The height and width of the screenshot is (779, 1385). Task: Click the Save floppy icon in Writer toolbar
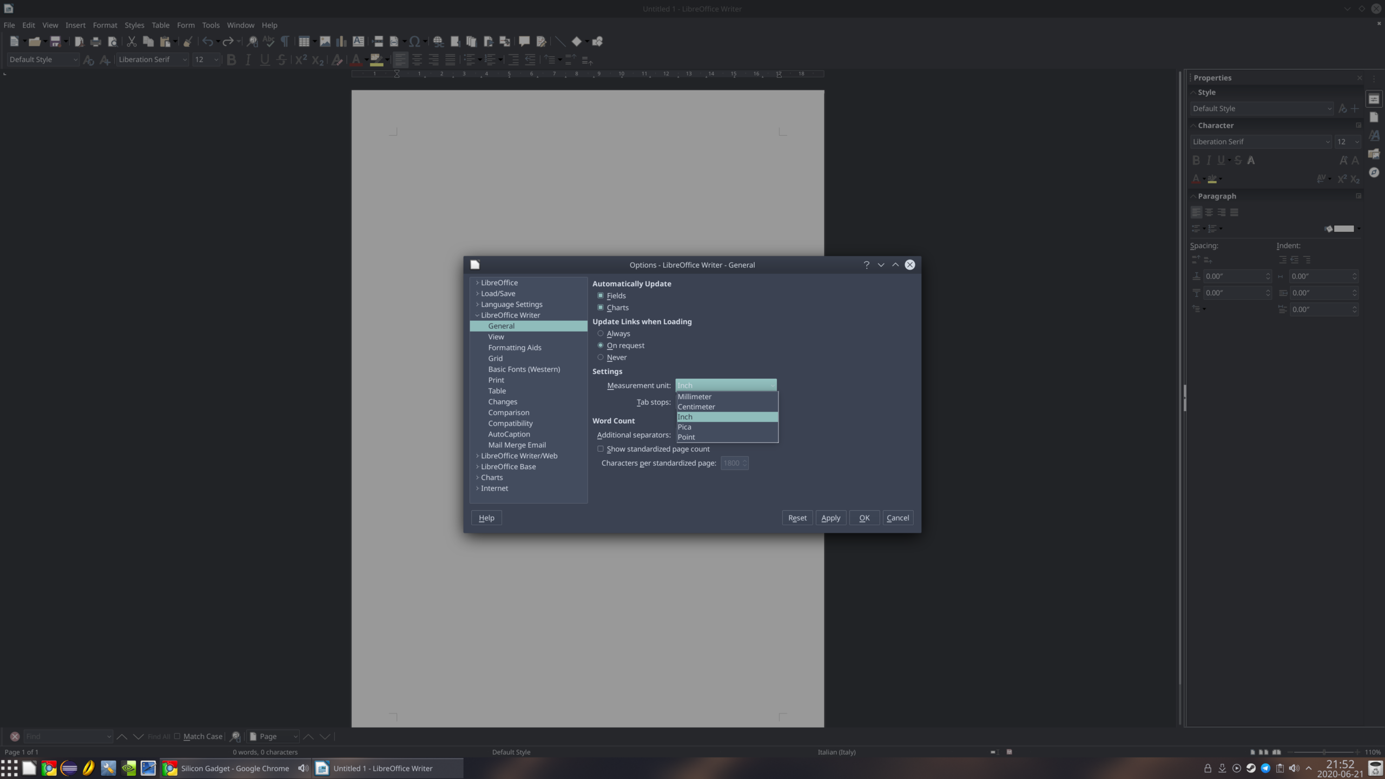pyautogui.click(x=55, y=41)
